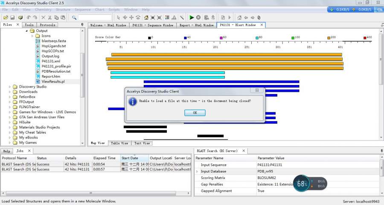Expand the Icons folder

click(32, 36)
